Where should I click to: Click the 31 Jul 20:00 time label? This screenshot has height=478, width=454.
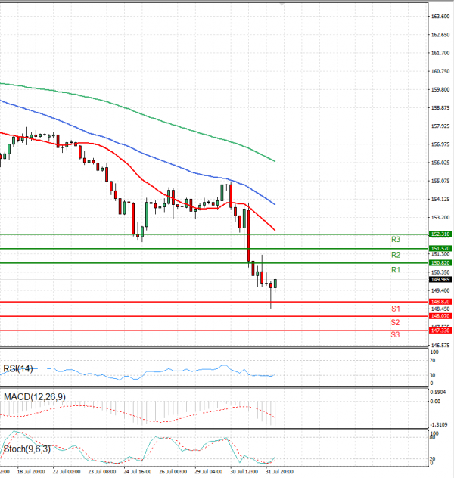(x=279, y=472)
